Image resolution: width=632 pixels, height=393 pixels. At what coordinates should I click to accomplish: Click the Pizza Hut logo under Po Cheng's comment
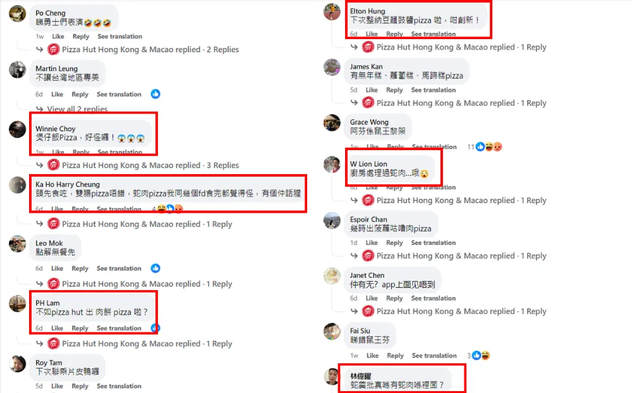point(54,49)
